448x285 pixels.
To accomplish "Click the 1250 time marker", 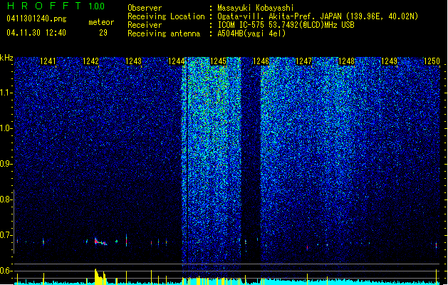I will (x=432, y=61).
